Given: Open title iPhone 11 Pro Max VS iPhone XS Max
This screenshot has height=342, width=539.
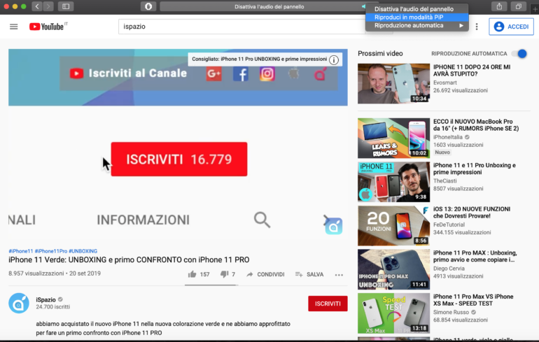Looking at the screenshot, I should click(x=473, y=300).
